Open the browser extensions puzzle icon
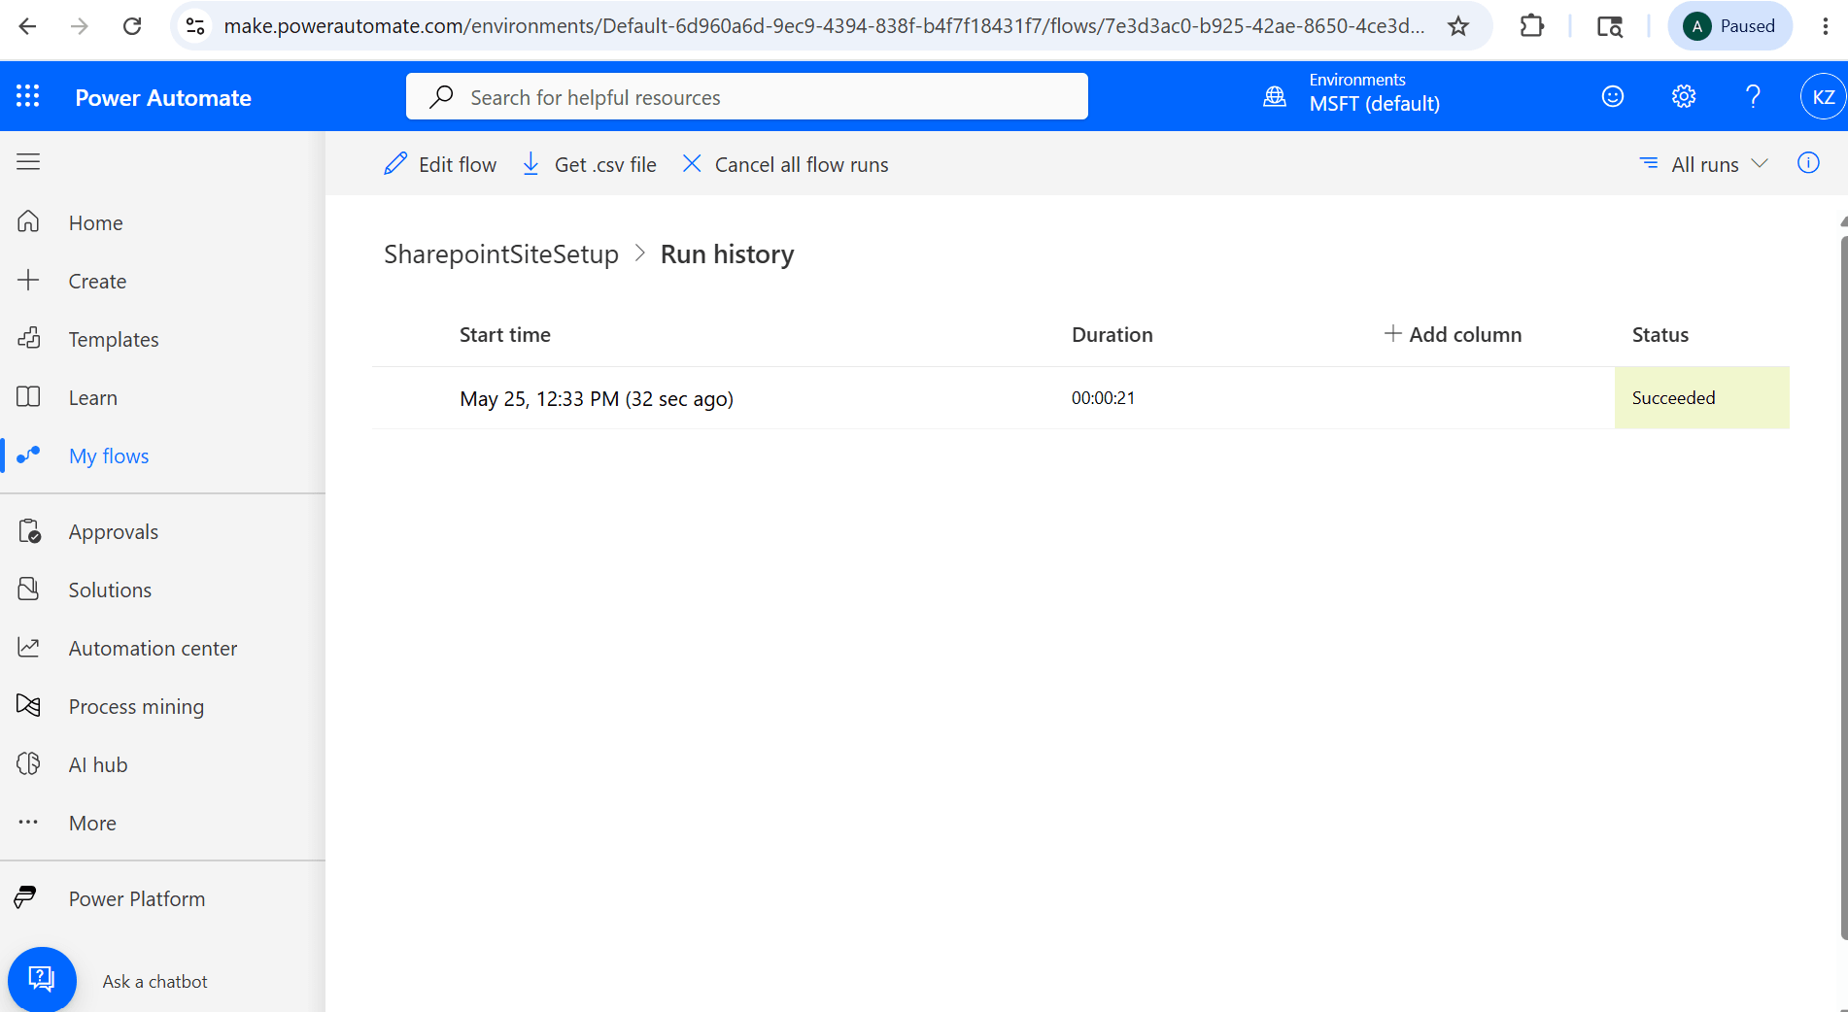Image resolution: width=1848 pixels, height=1012 pixels. pyautogui.click(x=1532, y=26)
